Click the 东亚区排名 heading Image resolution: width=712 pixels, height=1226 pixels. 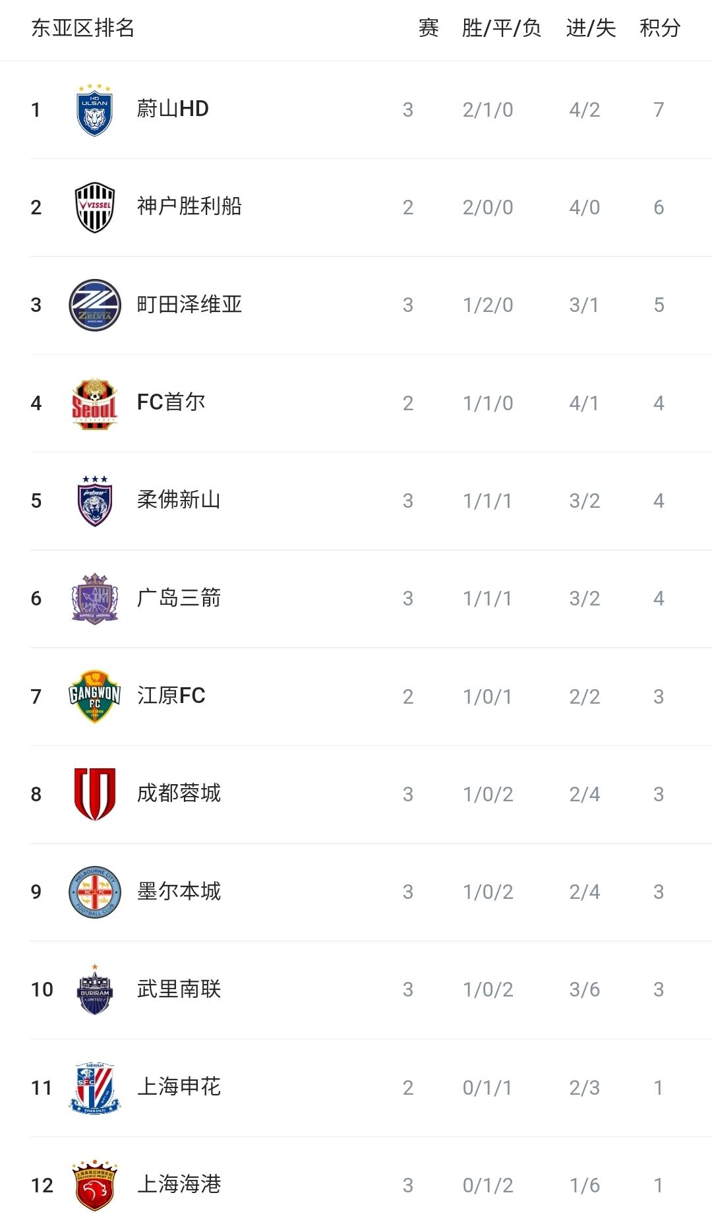tap(83, 28)
